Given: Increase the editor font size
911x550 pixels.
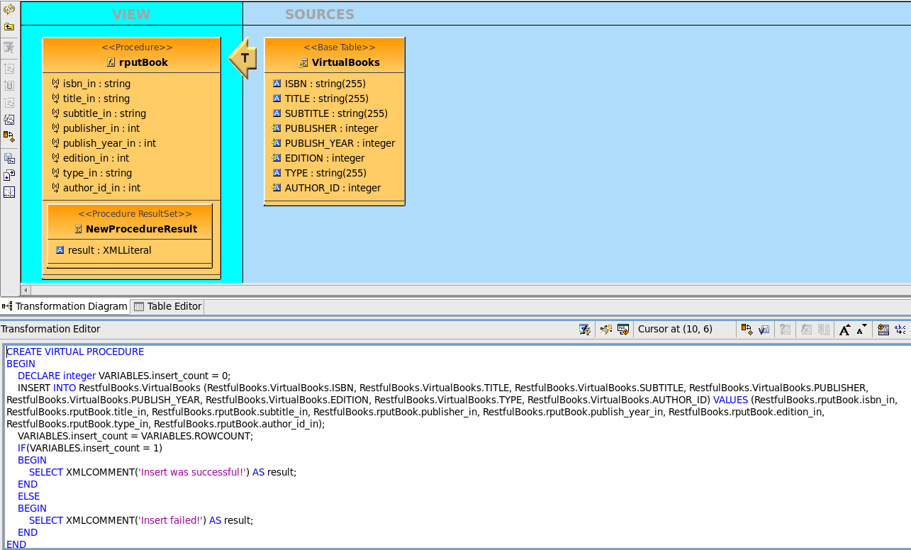Looking at the screenshot, I should coord(844,329).
